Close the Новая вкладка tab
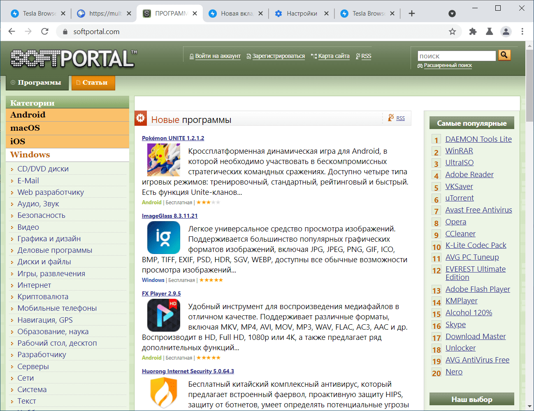 tap(260, 14)
